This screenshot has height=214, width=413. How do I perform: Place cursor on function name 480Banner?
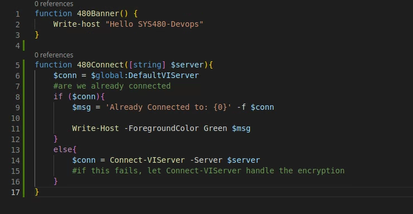click(x=98, y=13)
